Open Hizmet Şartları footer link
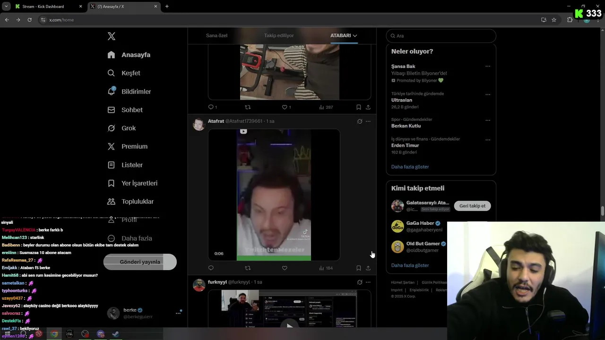 pyautogui.click(x=403, y=282)
